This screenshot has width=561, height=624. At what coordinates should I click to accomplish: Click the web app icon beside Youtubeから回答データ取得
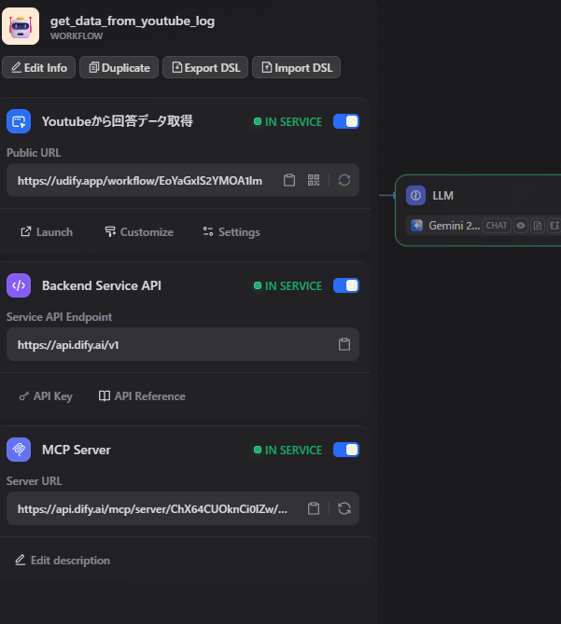click(19, 121)
